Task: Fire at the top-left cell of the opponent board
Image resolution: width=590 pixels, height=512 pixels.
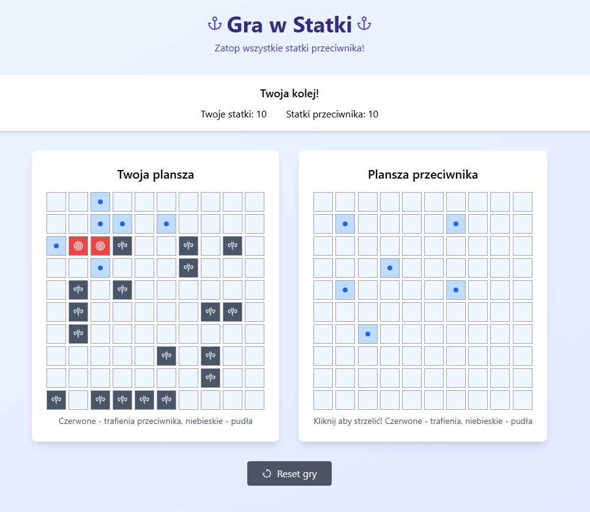Action: [x=323, y=201]
